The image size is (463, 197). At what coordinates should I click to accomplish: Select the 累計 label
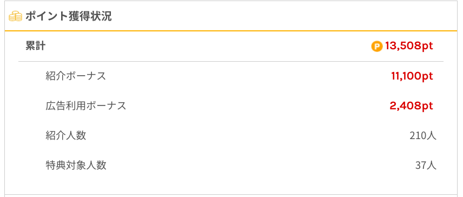click(36, 47)
